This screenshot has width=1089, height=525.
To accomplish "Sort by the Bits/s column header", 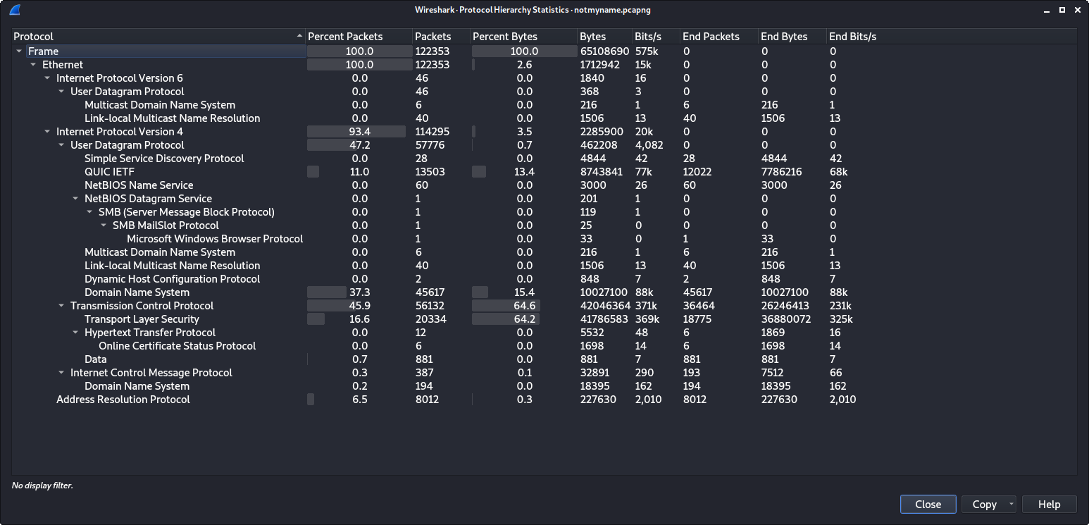I will (x=656, y=37).
